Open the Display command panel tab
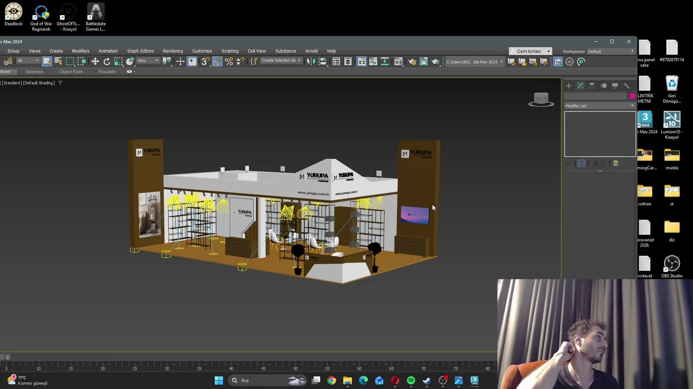 [615, 85]
